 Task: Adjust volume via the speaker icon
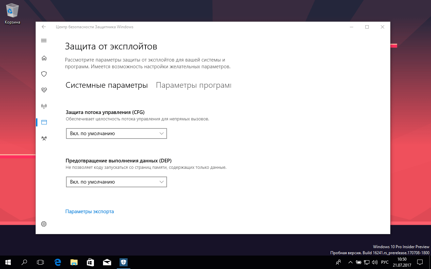pyautogui.click(x=375, y=262)
